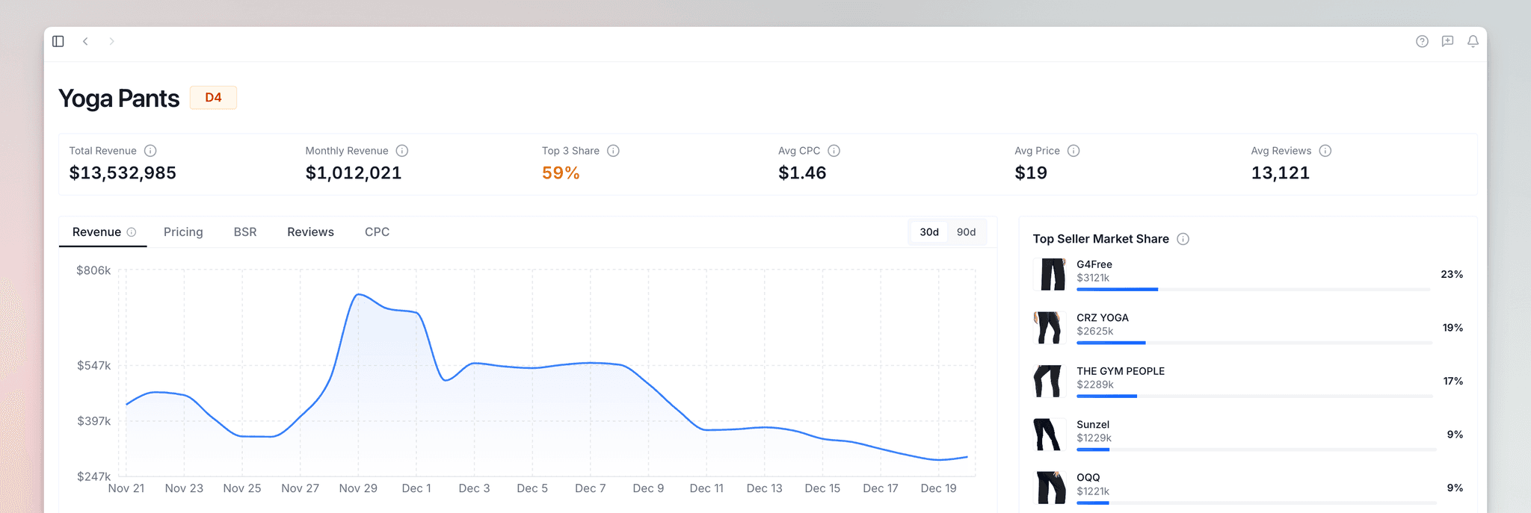Viewport: 1531px width, 513px height.
Task: Switch to the Pricing tab
Action: click(183, 232)
